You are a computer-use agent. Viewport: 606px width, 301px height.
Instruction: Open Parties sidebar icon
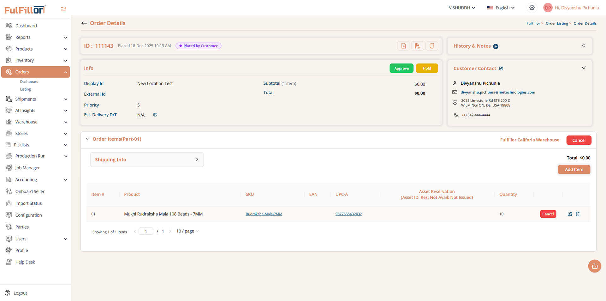point(9,227)
